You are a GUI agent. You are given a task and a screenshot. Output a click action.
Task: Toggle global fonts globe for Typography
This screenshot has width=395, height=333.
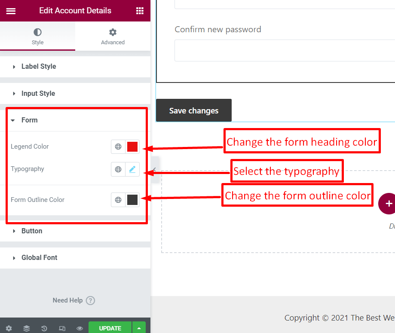118,169
